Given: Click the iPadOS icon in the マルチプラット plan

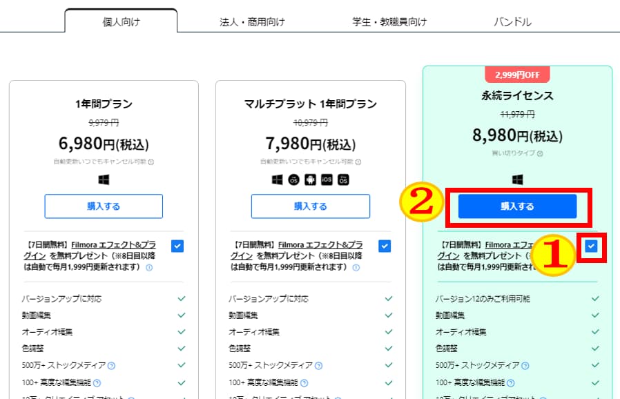Looking at the screenshot, I should [x=343, y=180].
